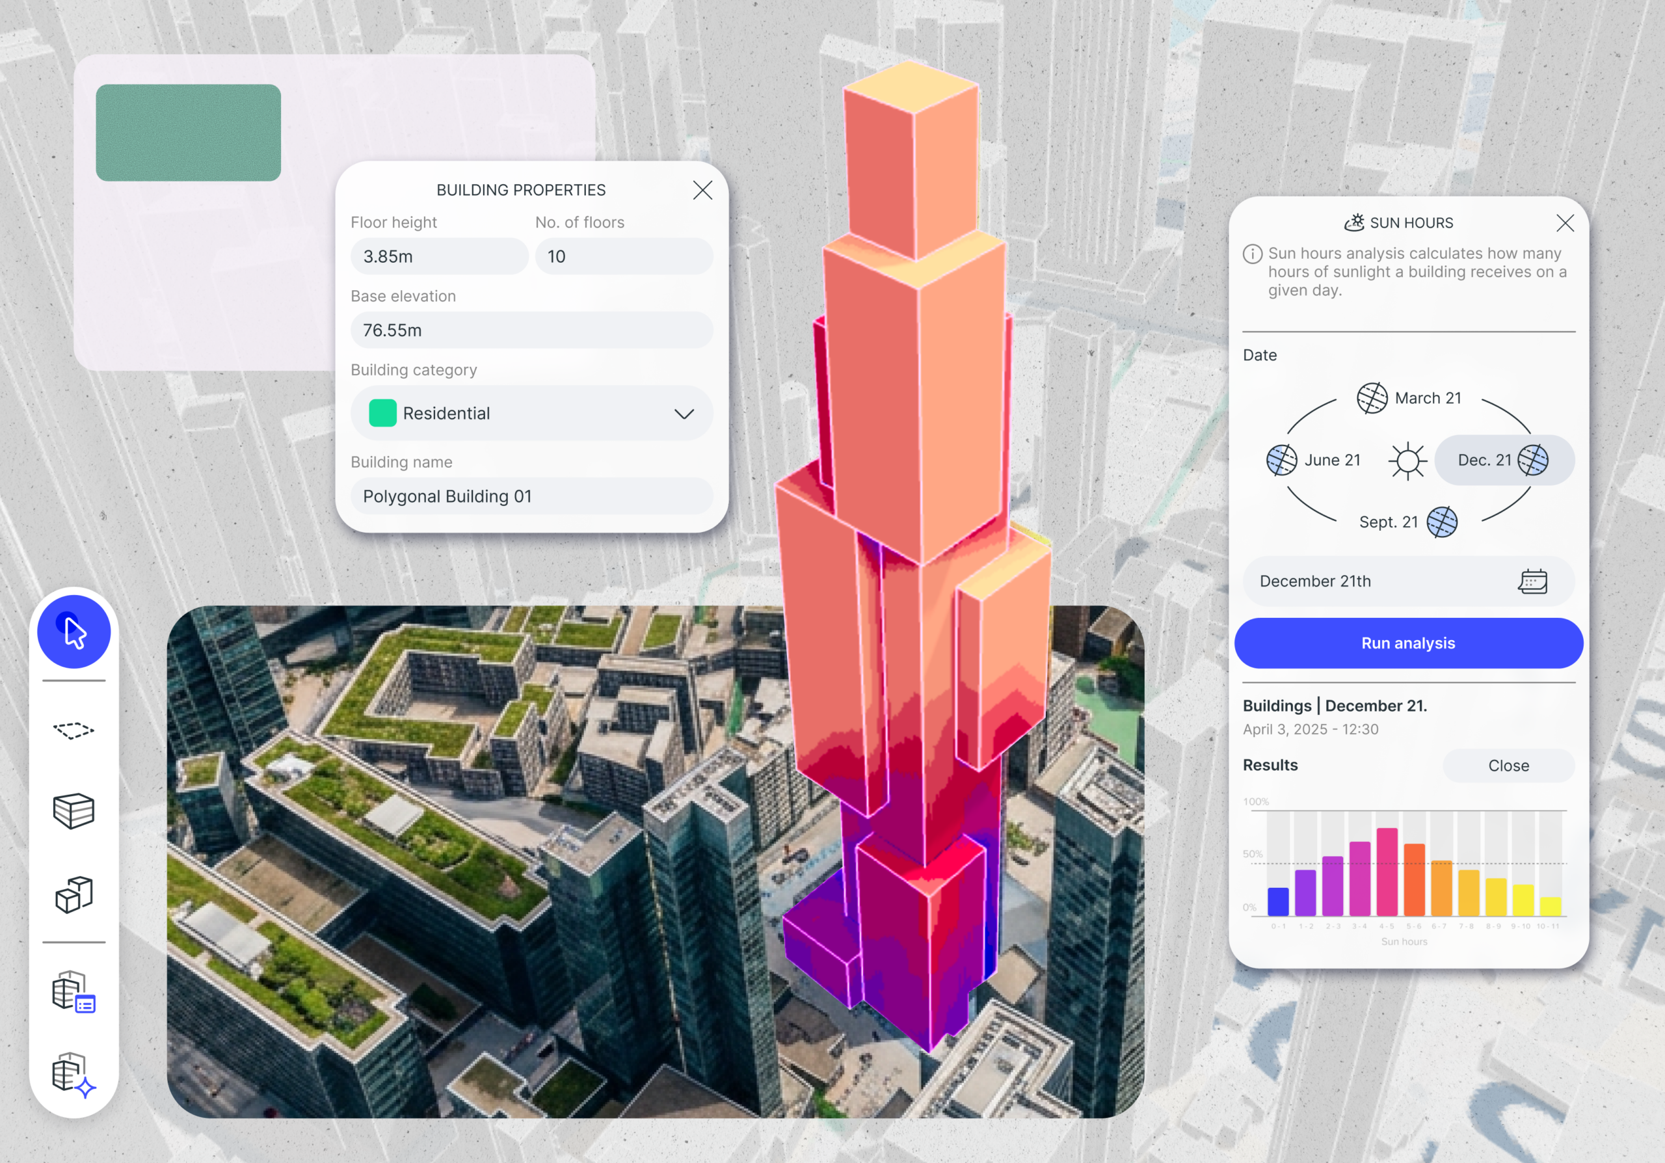Open the December 21st date picker field
The width and height of the screenshot is (1665, 1163).
pos(1408,581)
